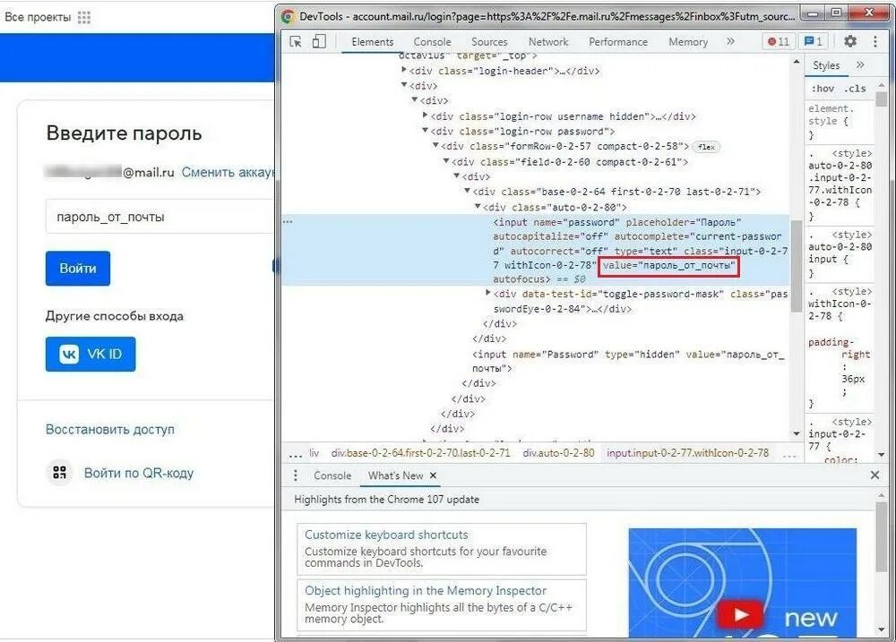The width and height of the screenshot is (896, 642).
Task: Switch to the Elements tab
Action: pyautogui.click(x=373, y=42)
